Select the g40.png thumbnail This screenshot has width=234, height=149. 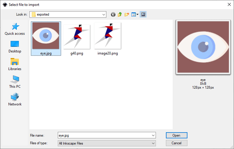pyautogui.click(x=77, y=37)
